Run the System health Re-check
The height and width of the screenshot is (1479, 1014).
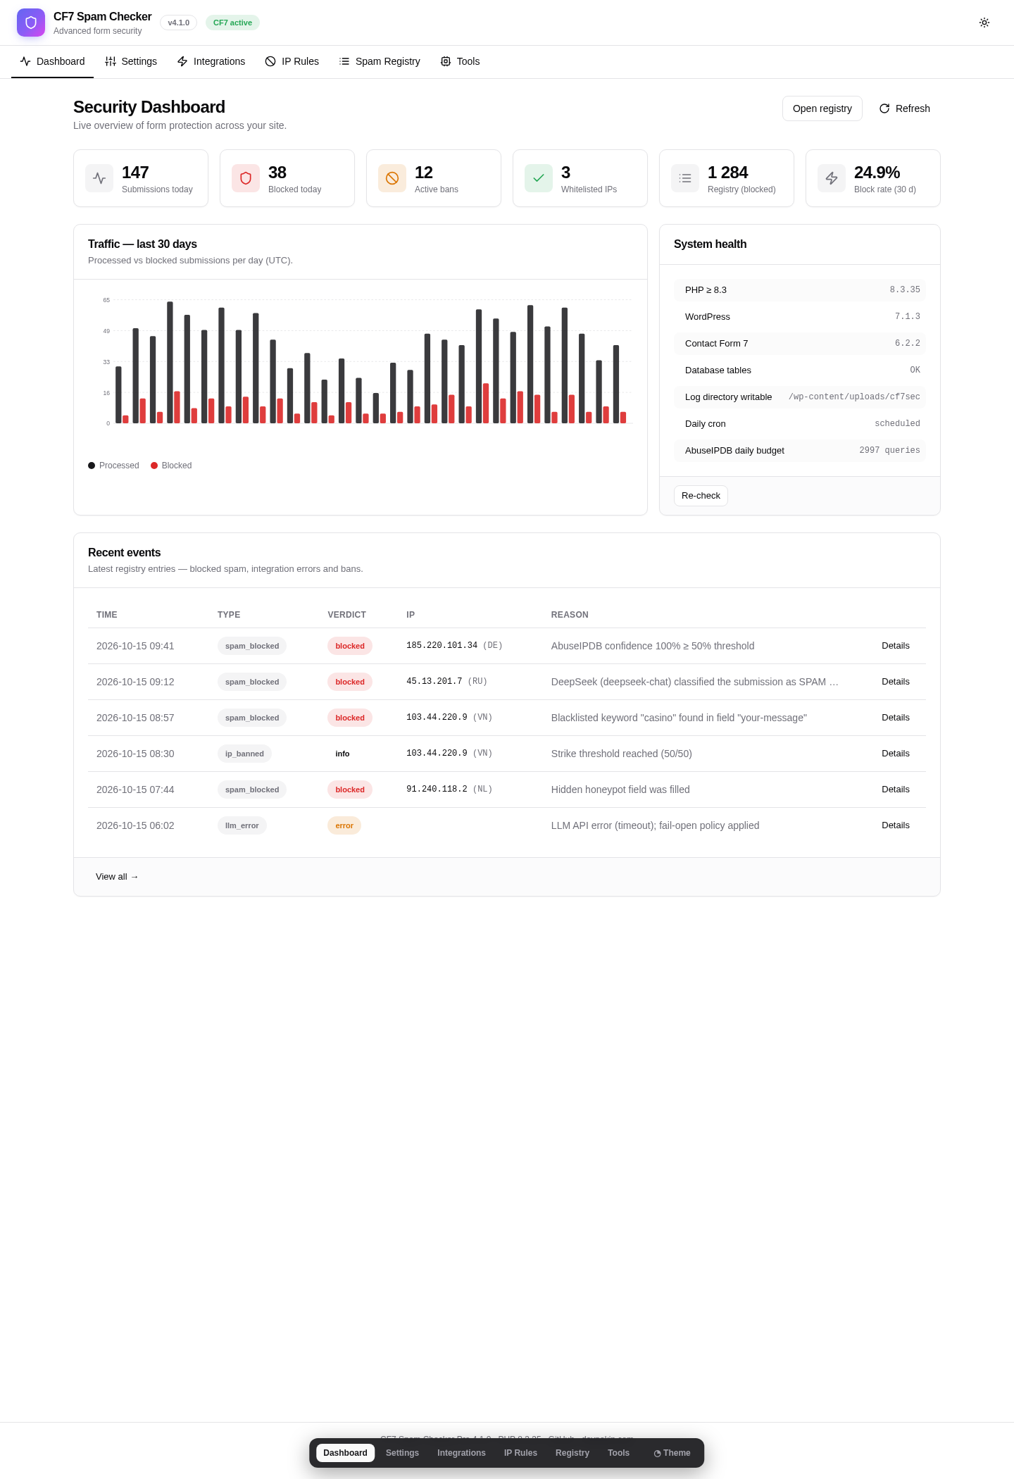tap(701, 496)
